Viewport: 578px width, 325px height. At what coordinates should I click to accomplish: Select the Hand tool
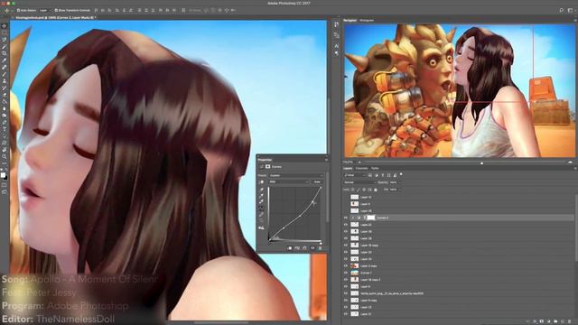coord(5,151)
